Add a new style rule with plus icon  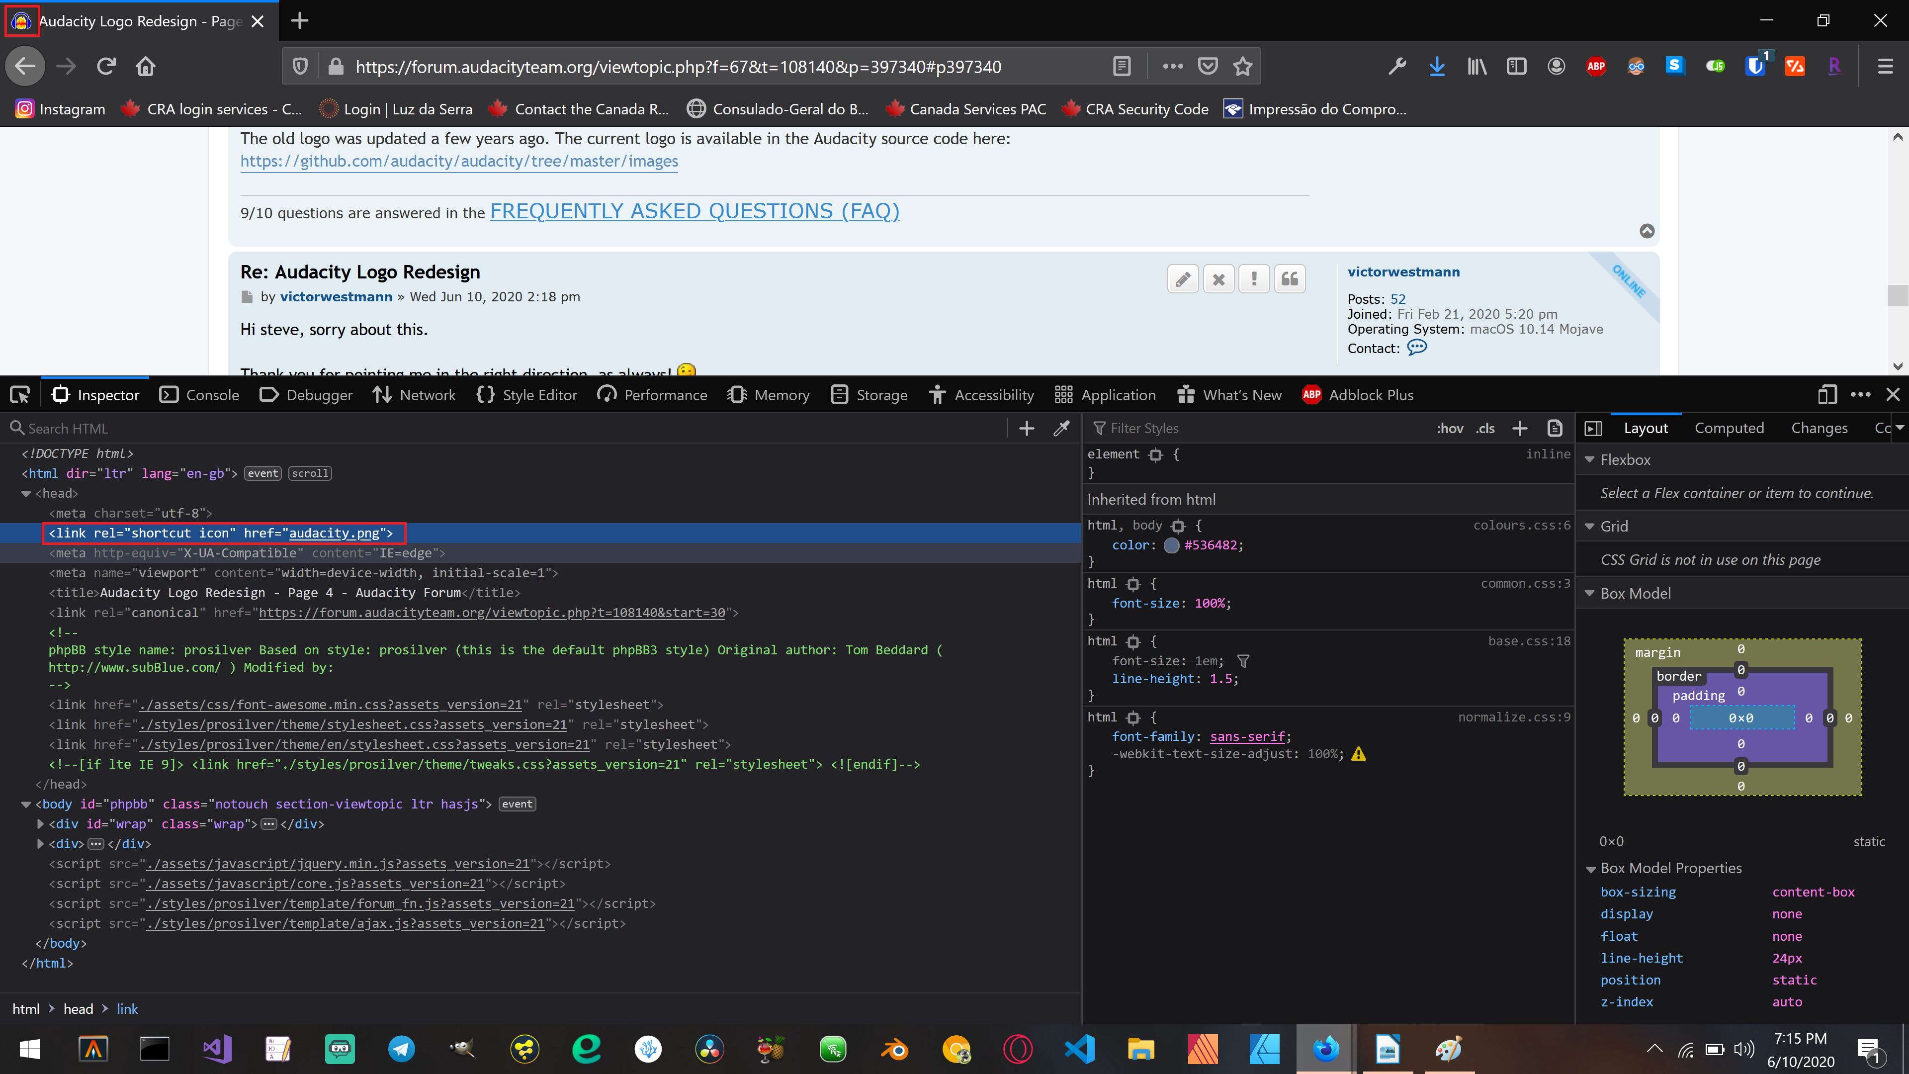[1520, 429]
